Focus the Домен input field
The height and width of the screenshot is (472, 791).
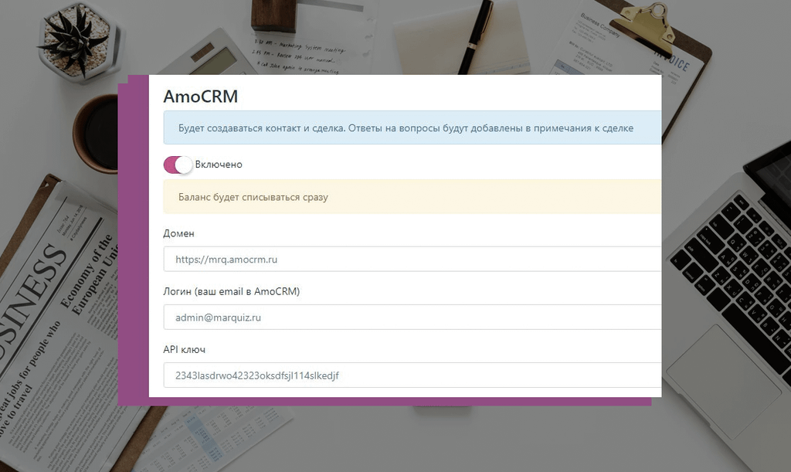pyautogui.click(x=412, y=260)
